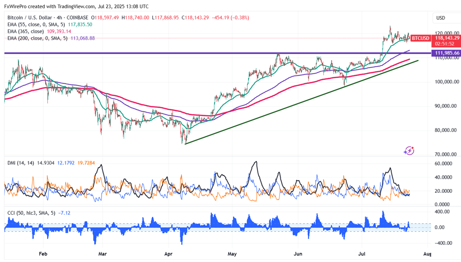Click the DMI blue value 12.1792
Screen dimensions: 461x262
click(66, 163)
